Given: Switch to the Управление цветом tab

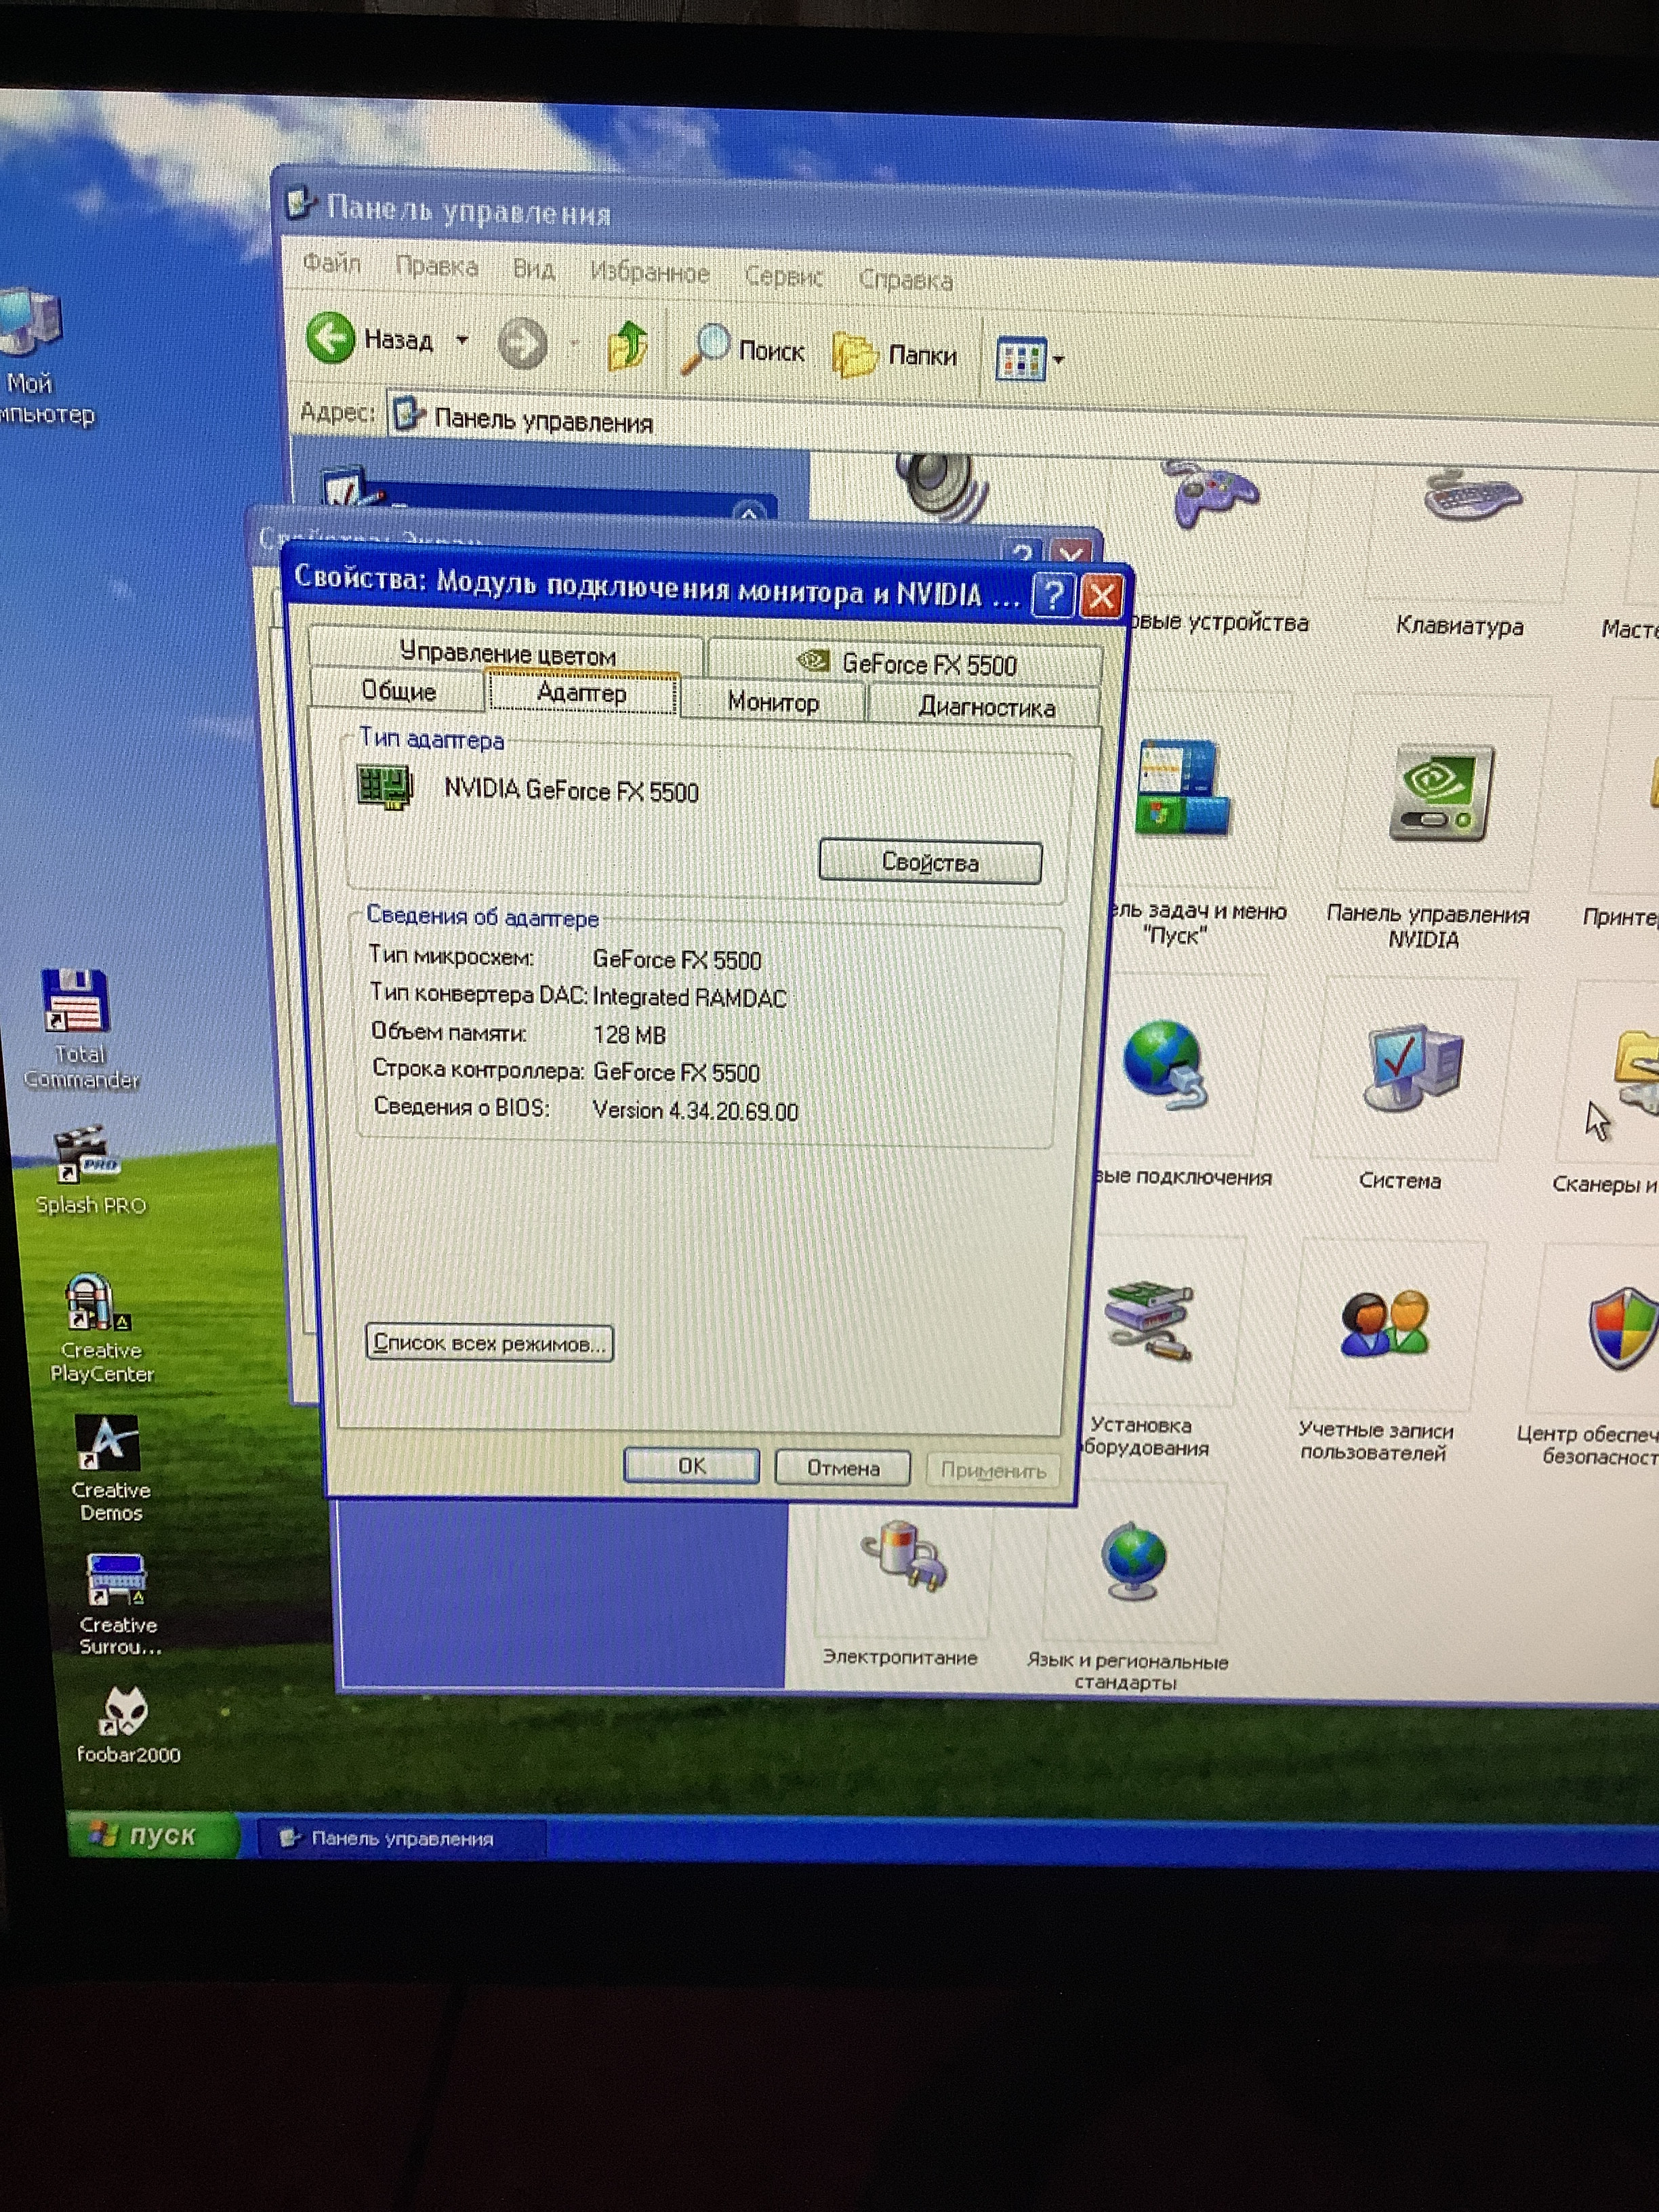Looking at the screenshot, I should (507, 653).
